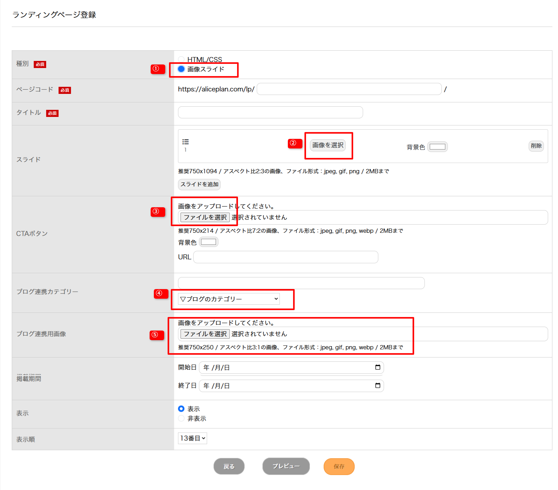Go back with the 戻る button
This screenshot has width=558, height=490.
pos(229,466)
